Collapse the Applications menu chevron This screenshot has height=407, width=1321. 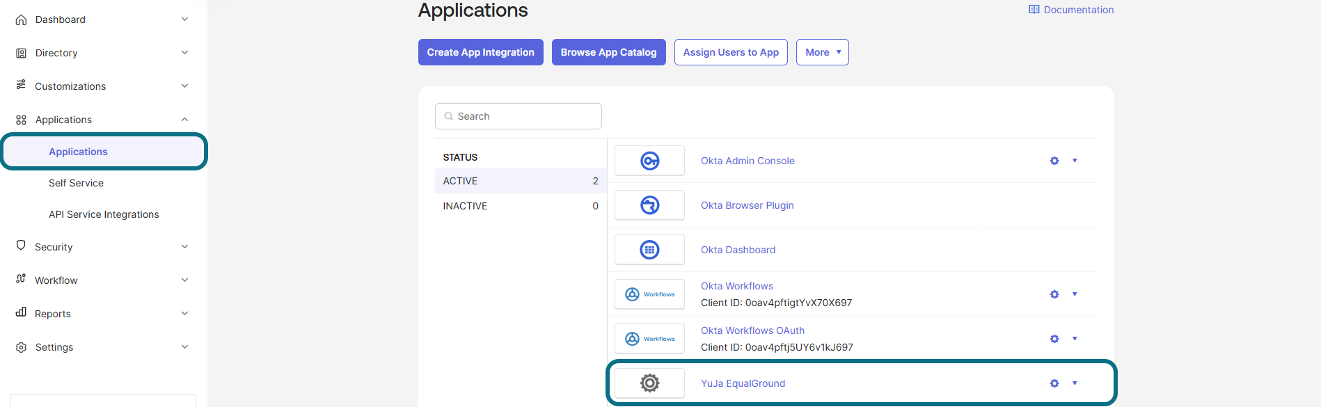coord(184,120)
